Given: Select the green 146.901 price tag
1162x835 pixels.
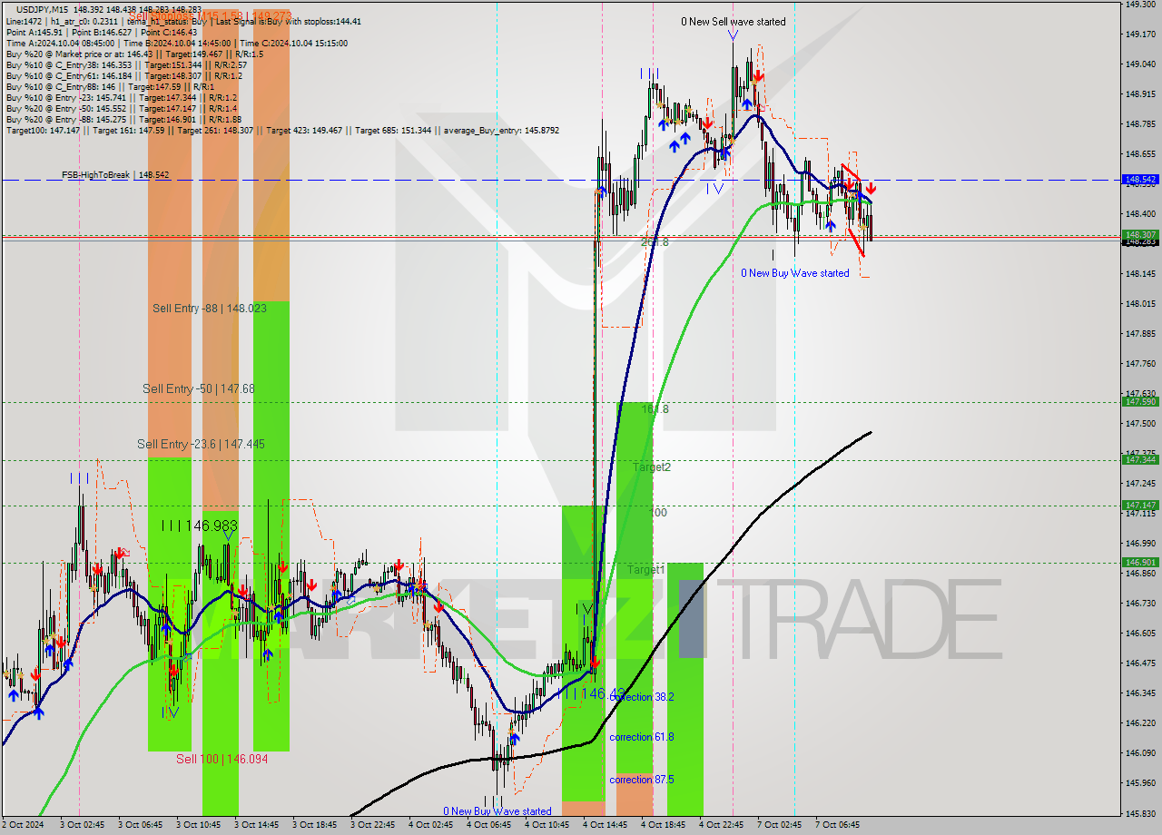Looking at the screenshot, I should coord(1140,562).
